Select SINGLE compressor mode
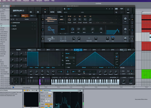This screenshot has width=151, height=108. pyautogui.click(x=61, y=20)
